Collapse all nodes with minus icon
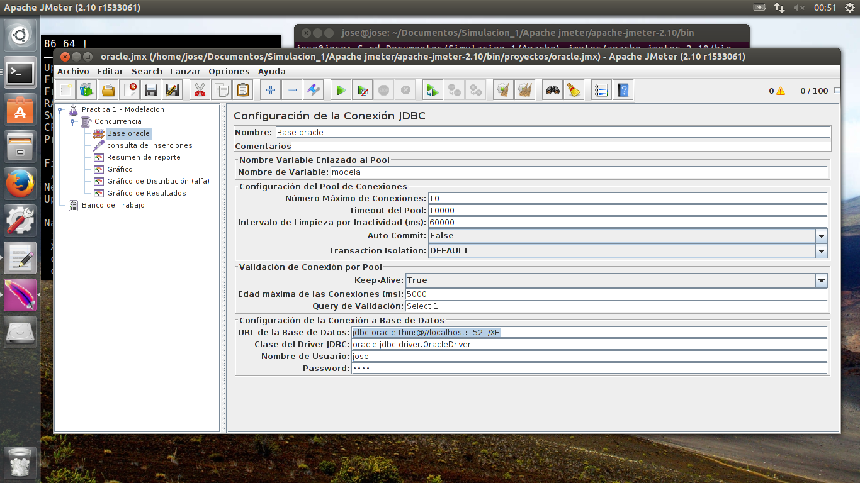 (x=292, y=91)
